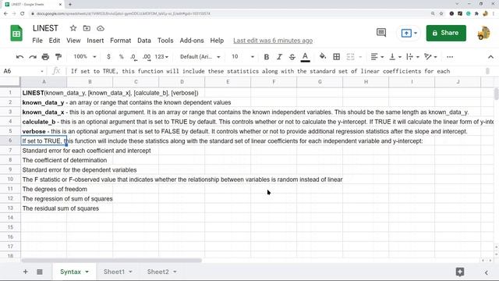The height and width of the screenshot is (281, 499).
Task: Format as percent
Action: click(122, 57)
